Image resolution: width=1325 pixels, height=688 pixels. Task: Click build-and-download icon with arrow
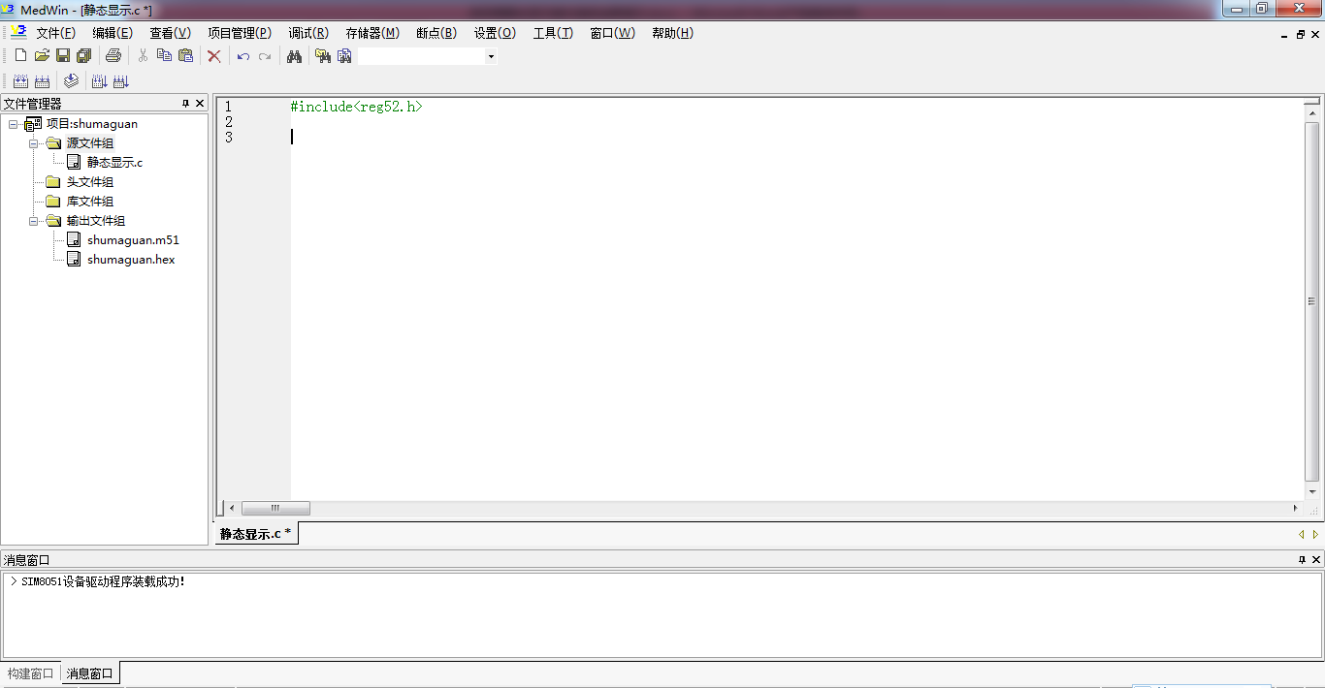coord(99,81)
